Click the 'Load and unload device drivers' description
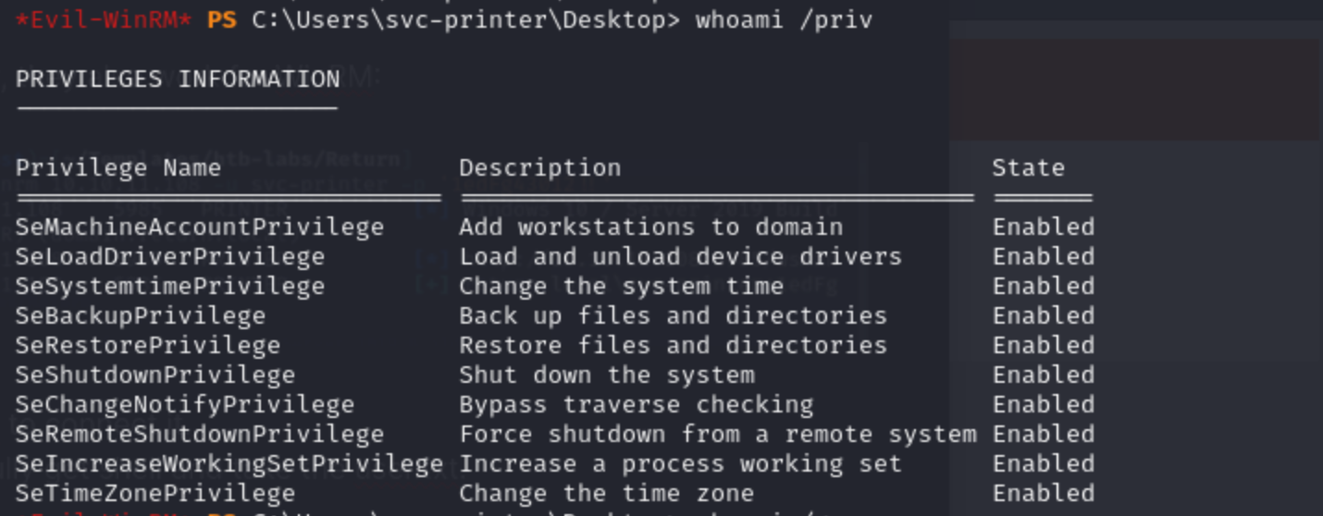 click(680, 257)
